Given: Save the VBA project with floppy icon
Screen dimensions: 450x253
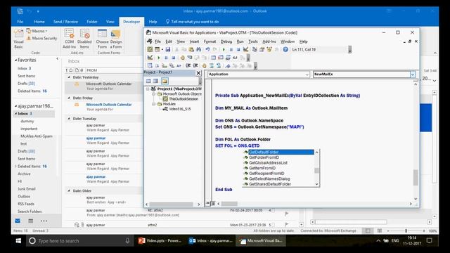Looking at the screenshot, I should coord(168,49).
